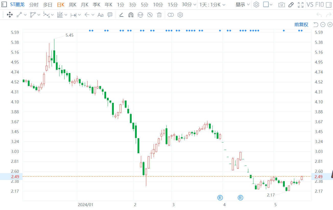Click the 2.17 low price label
The height and width of the screenshot is (210, 333).
pos(271,195)
